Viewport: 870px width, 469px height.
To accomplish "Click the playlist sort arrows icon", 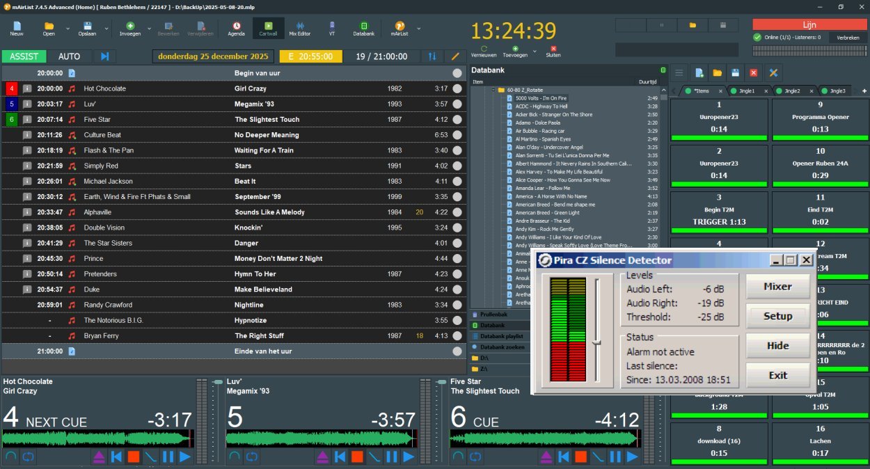I will coord(432,56).
